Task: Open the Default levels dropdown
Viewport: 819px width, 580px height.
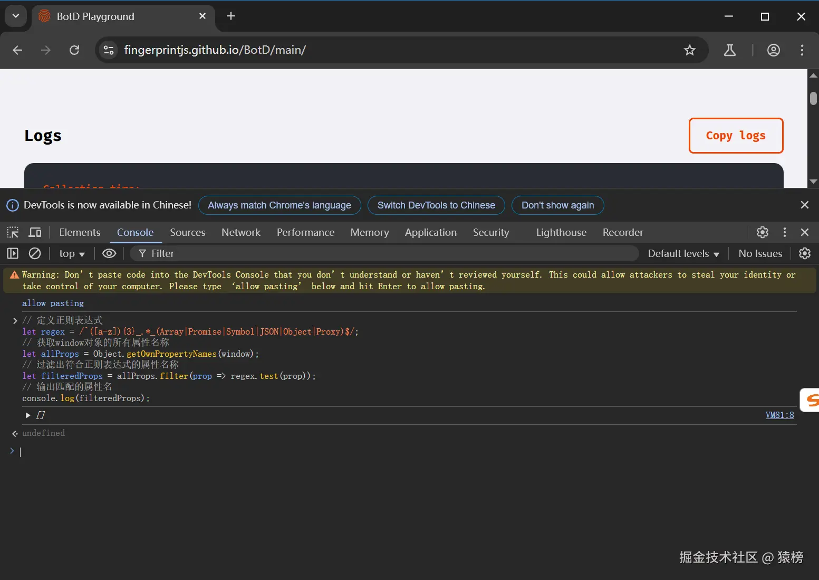Action: pyautogui.click(x=683, y=253)
